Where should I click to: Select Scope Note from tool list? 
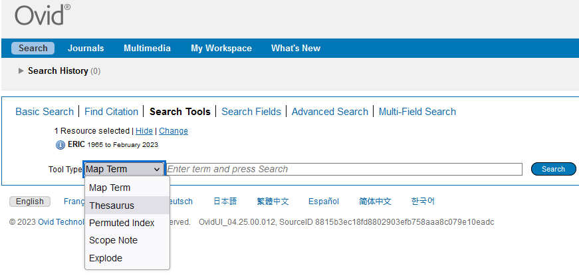(x=113, y=240)
